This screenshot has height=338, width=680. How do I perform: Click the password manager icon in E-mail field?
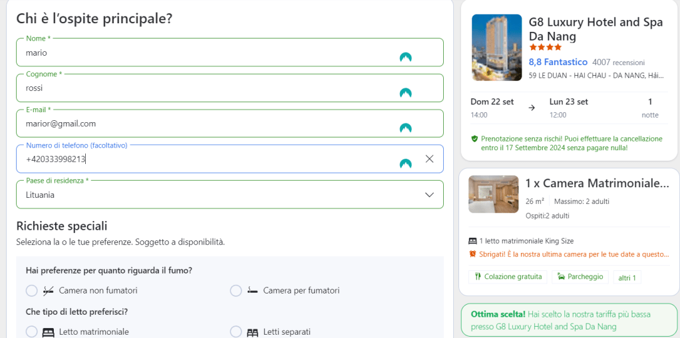405,127
